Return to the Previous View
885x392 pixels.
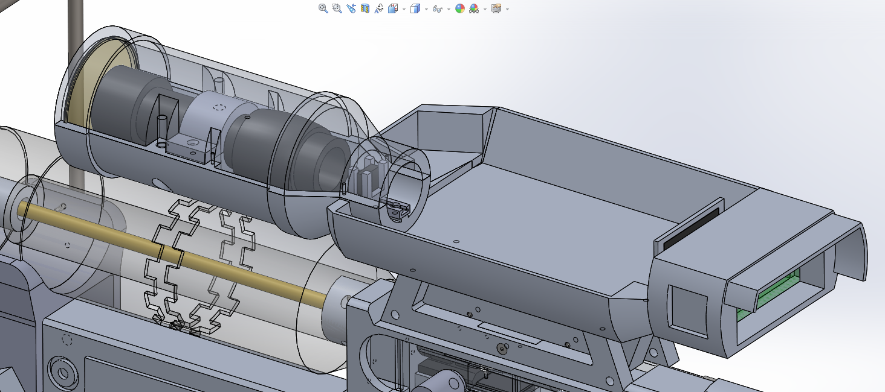click(x=351, y=8)
